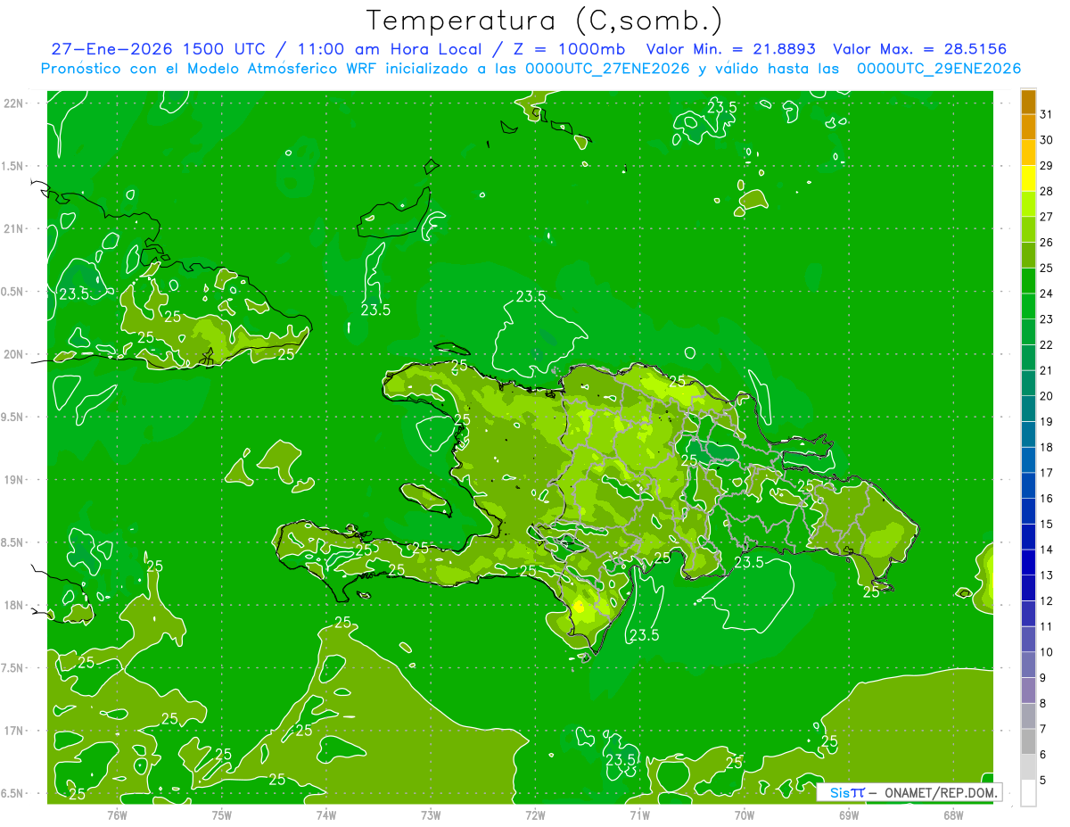The image size is (1070, 827).
Task: Click the '23.5' contour label north of Hispaniola
Action: [531, 296]
